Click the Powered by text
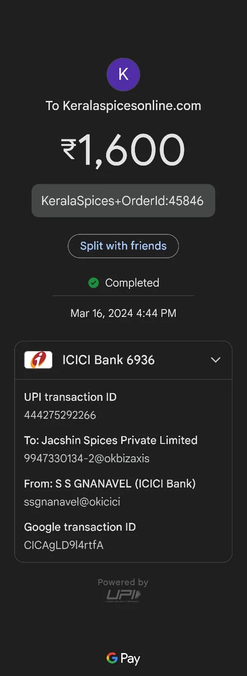 [x=123, y=582]
